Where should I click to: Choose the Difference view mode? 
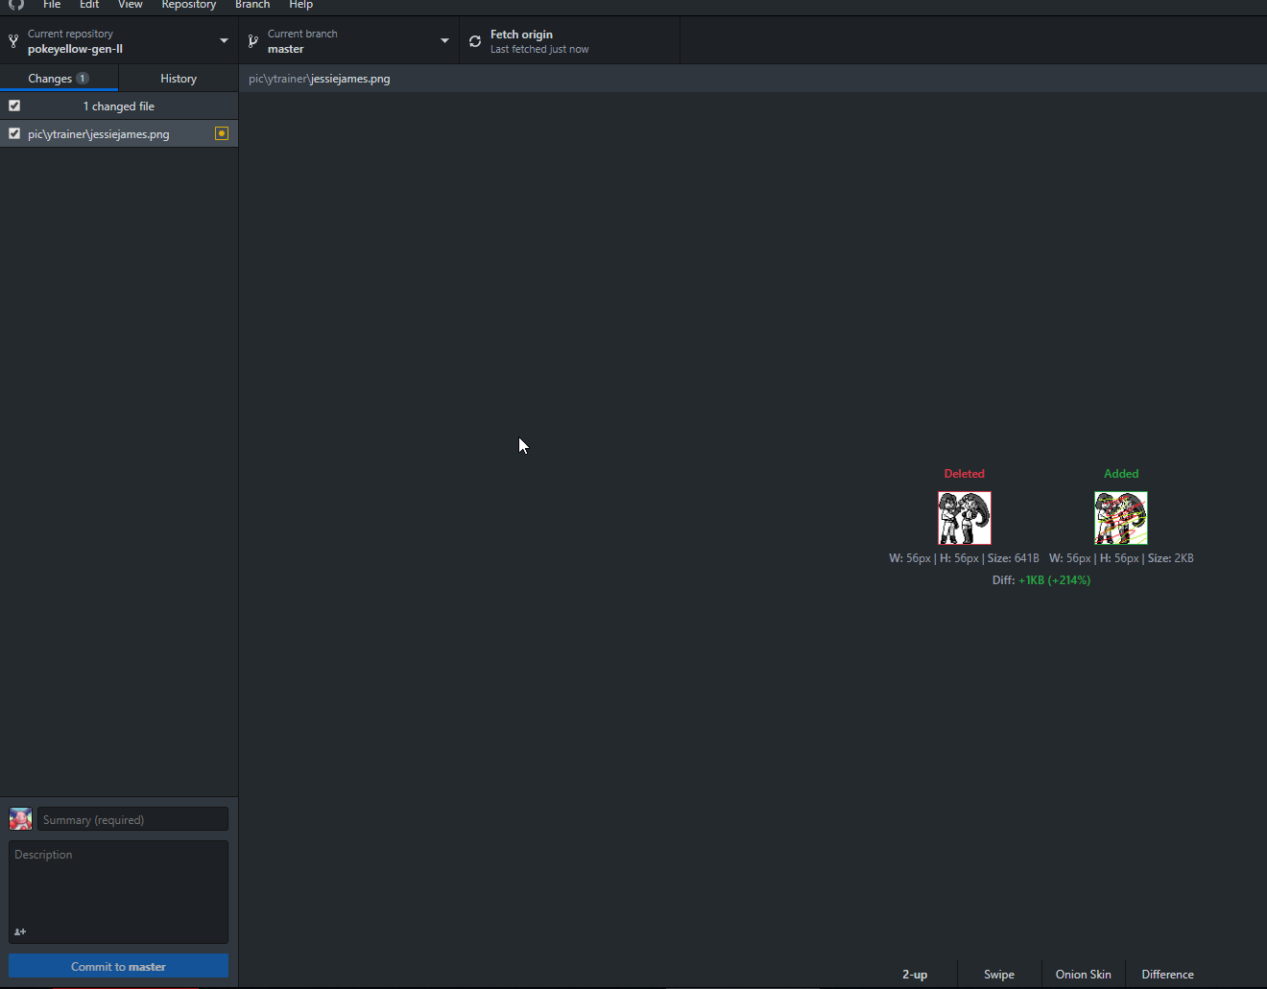pyautogui.click(x=1167, y=974)
